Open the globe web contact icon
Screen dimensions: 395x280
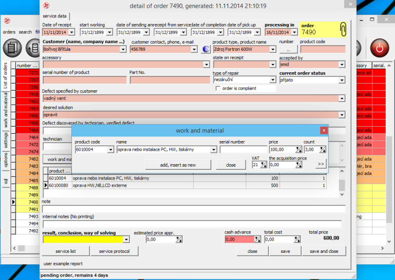(x=206, y=49)
